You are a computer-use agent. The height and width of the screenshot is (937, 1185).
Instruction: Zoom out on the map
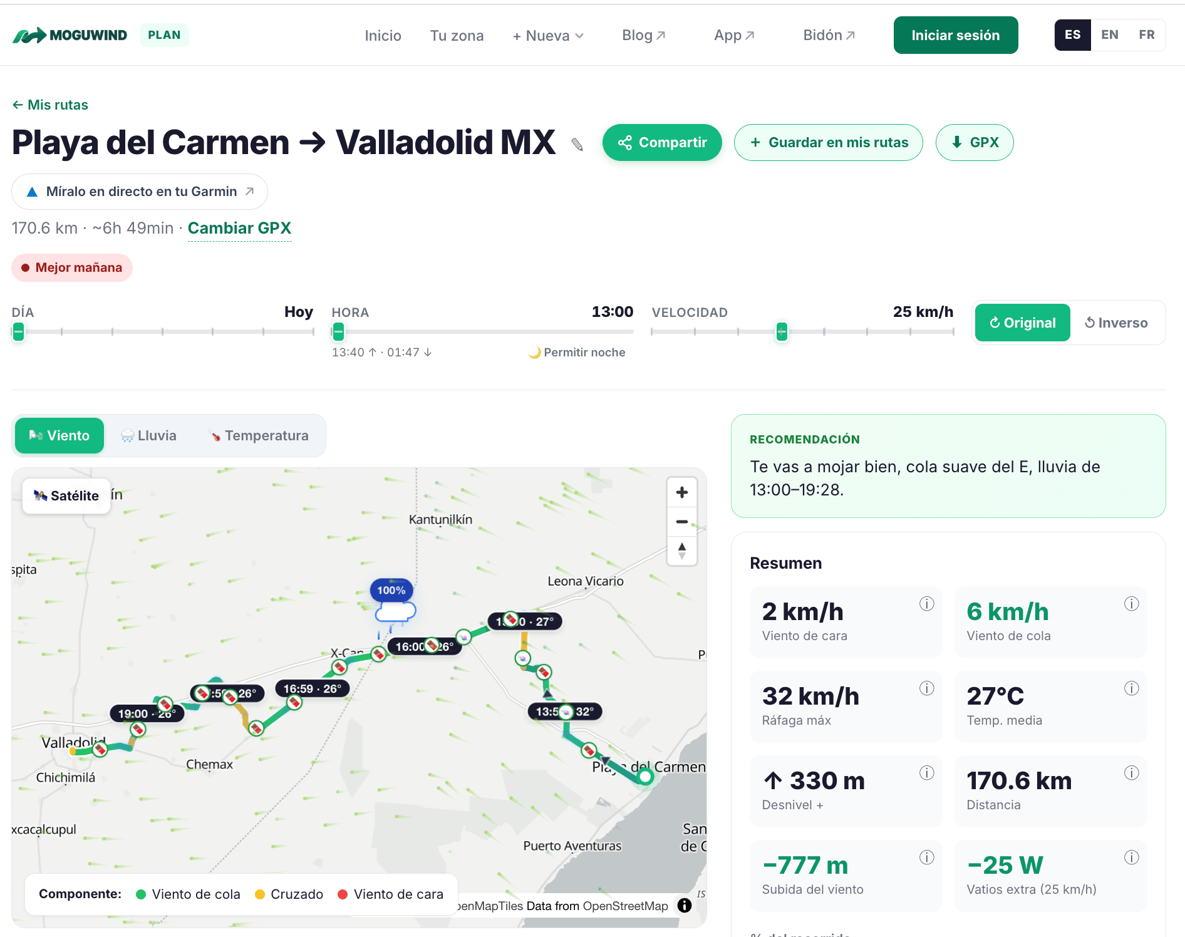pyautogui.click(x=682, y=521)
